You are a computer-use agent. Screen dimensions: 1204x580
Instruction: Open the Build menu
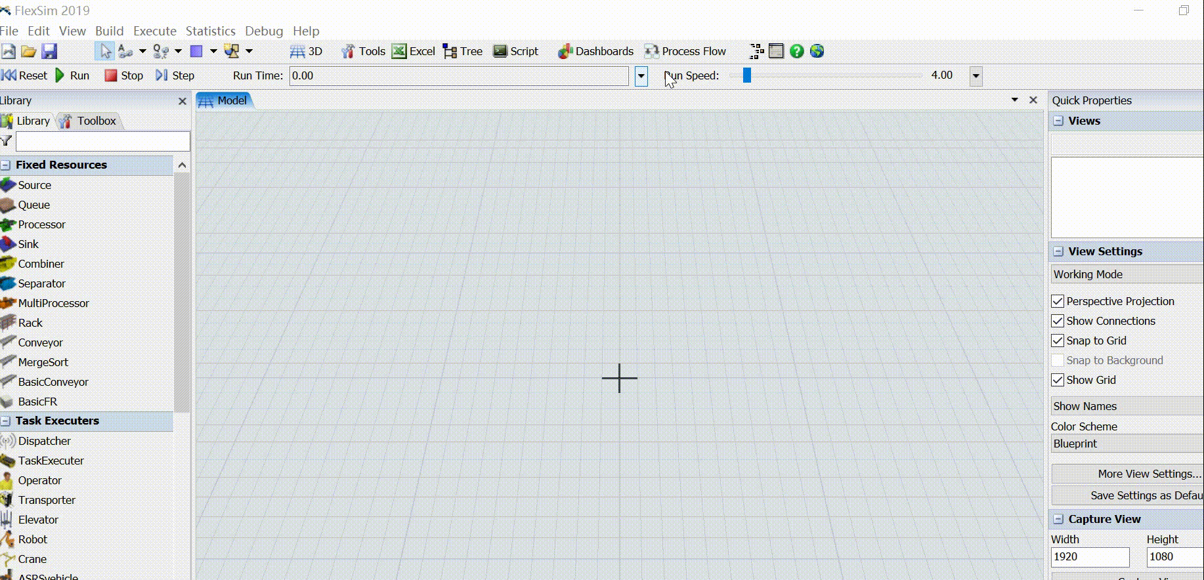tap(109, 31)
